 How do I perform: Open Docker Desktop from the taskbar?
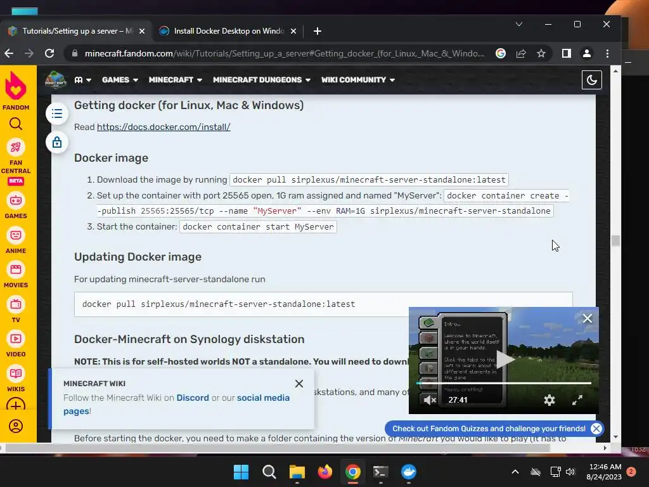pos(409,472)
